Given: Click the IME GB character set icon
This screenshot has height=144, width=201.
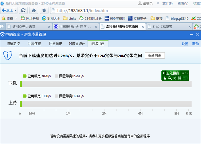Looking at the screenshot, I should [179, 78].
